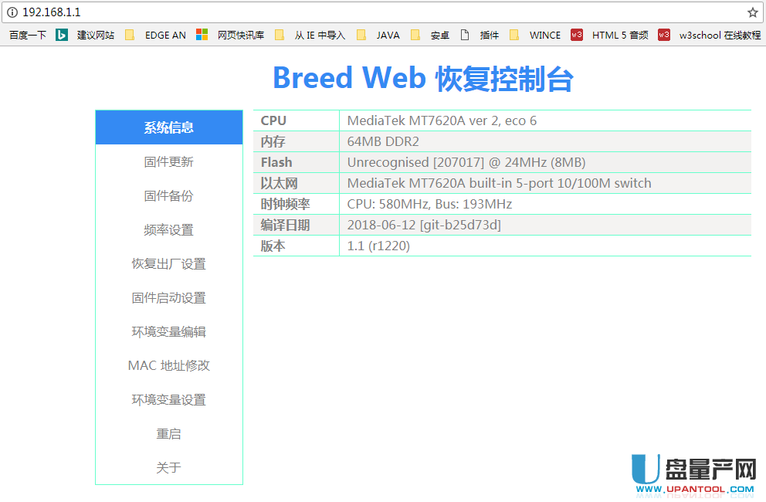Open MAC 地址修改 page
The height and width of the screenshot is (502, 766).
click(168, 366)
